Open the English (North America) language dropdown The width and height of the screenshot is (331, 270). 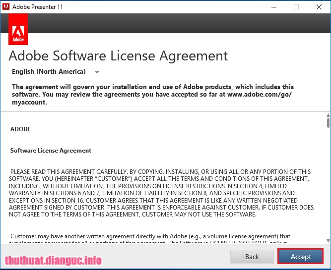(x=56, y=72)
